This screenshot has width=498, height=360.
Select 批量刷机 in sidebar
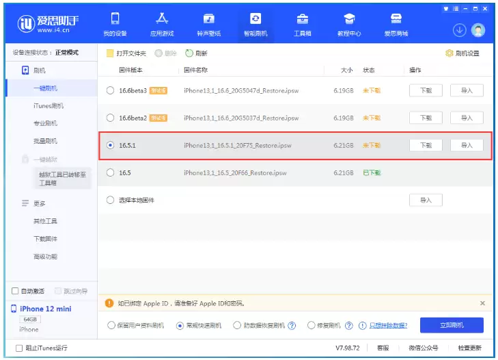[x=45, y=141]
